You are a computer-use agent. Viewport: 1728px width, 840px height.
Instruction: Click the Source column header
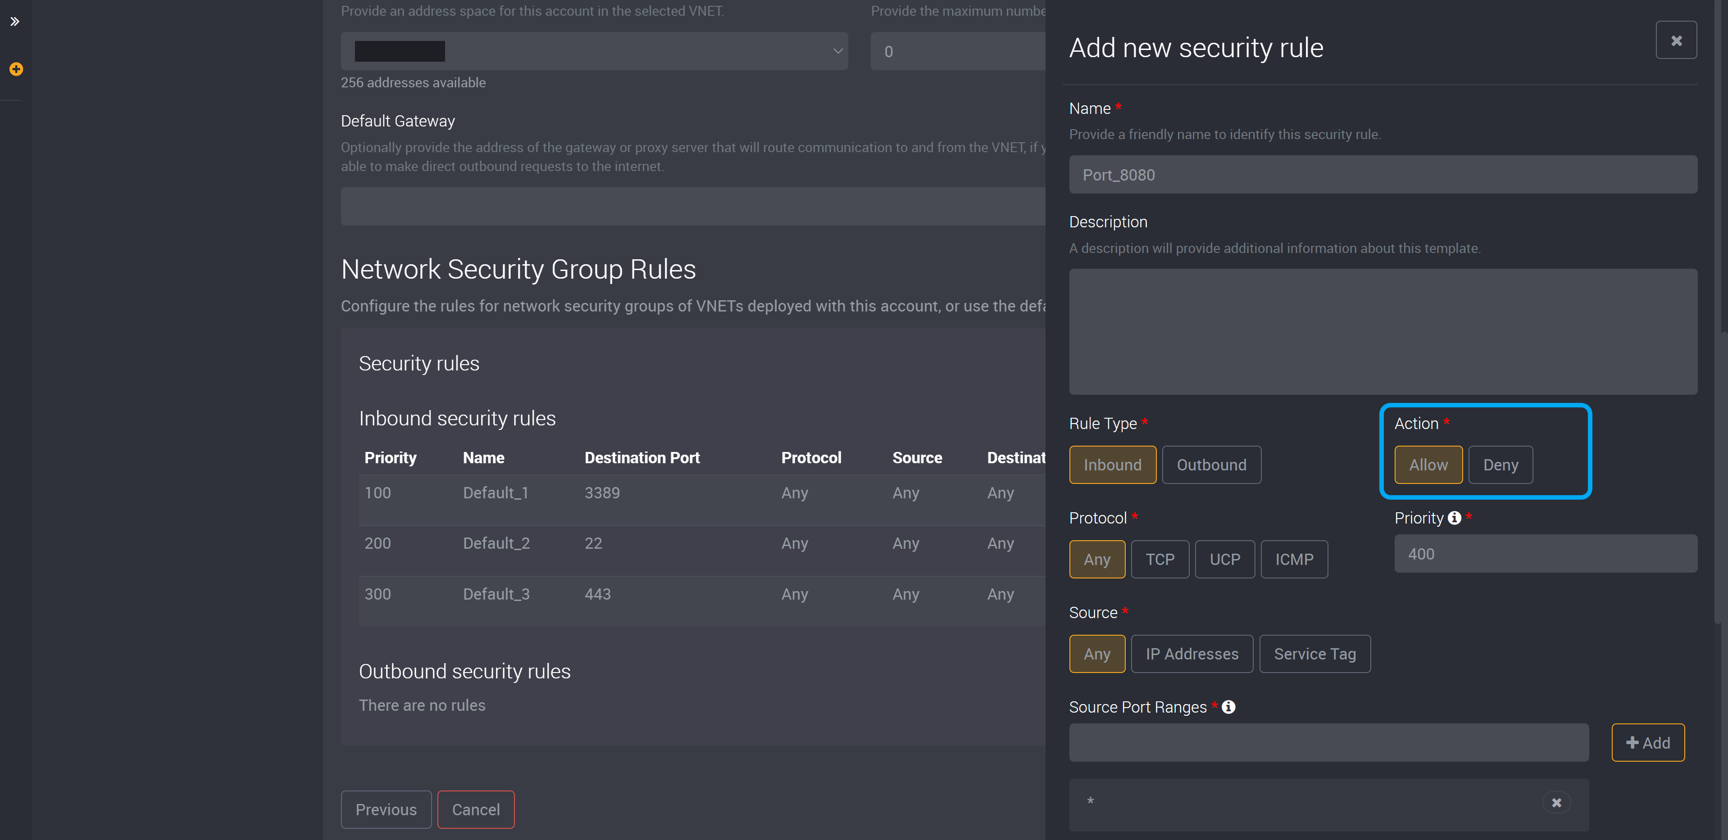[x=917, y=458]
